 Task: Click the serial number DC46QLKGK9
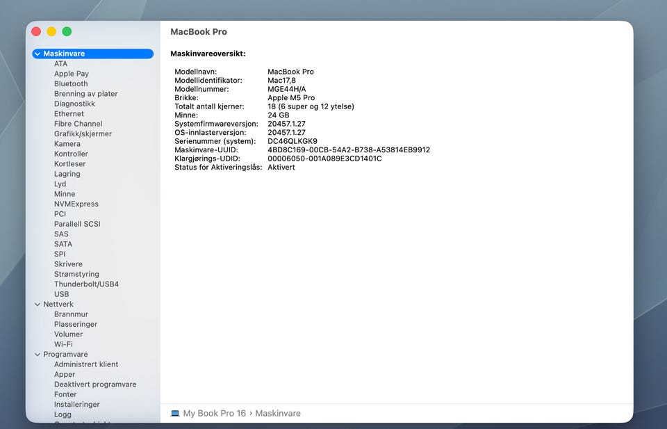click(293, 141)
